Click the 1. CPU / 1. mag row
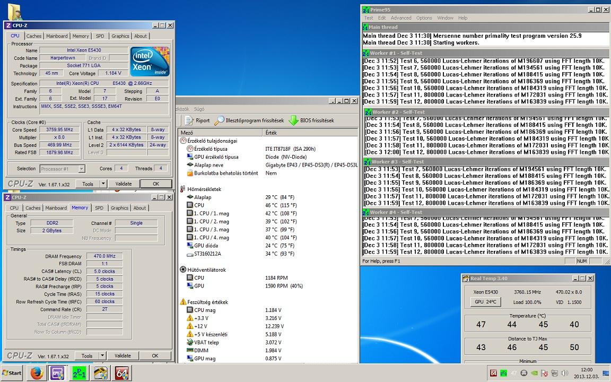 tap(268, 213)
